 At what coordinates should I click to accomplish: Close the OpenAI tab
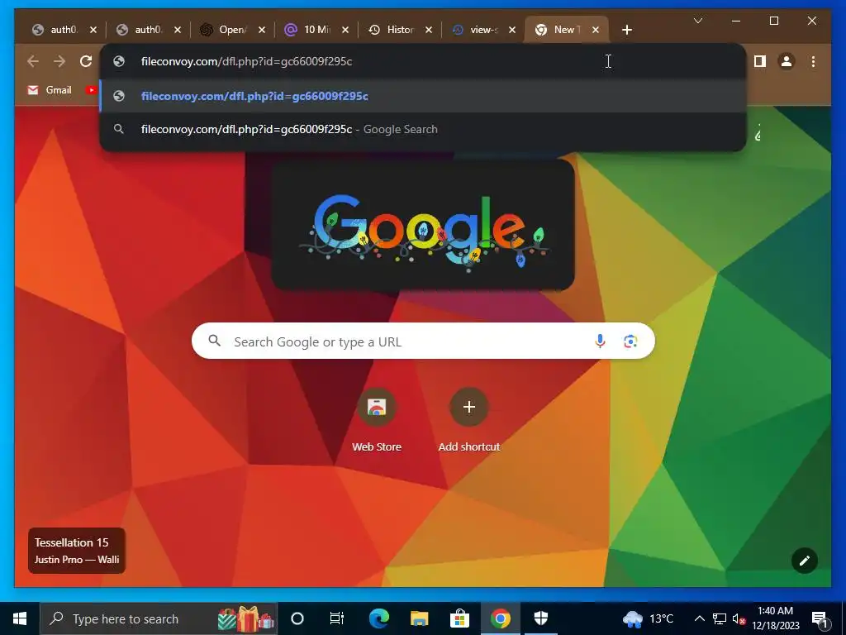(x=262, y=31)
